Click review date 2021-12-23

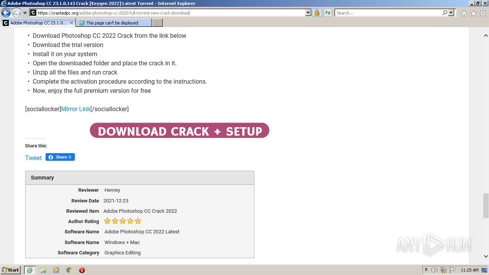tap(116, 201)
